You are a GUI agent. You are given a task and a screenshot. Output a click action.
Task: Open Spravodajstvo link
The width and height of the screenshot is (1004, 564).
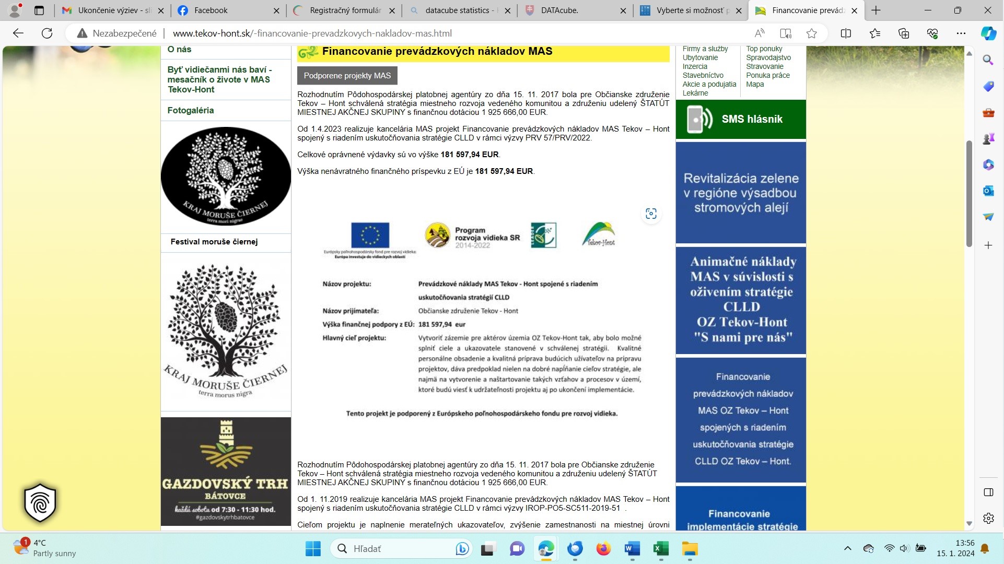point(768,57)
